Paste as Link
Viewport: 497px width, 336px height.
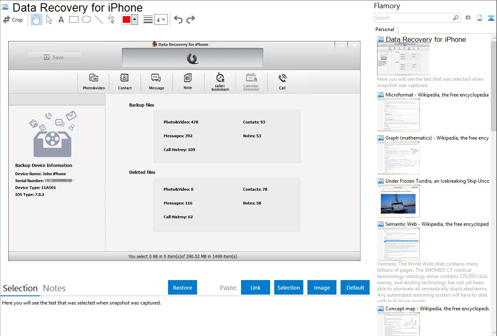coord(256,288)
